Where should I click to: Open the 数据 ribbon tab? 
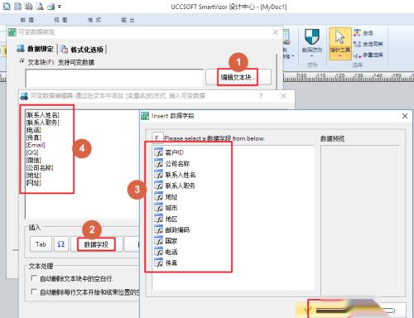pos(27,20)
